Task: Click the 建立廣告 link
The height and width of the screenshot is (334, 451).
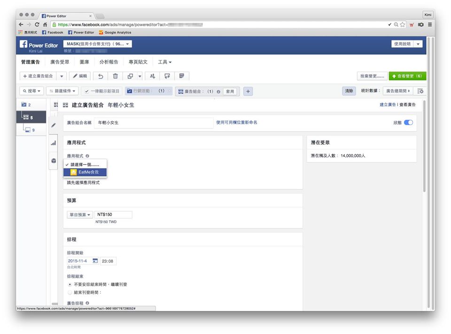Action: tap(388, 104)
